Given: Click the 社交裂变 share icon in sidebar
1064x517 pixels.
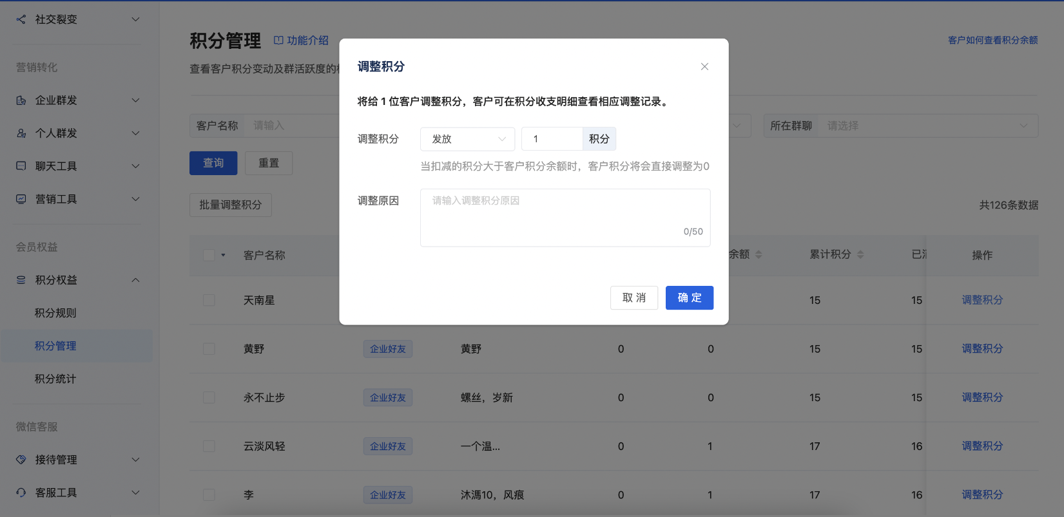Looking at the screenshot, I should [x=21, y=19].
